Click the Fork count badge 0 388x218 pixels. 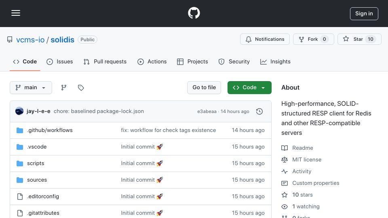click(x=325, y=39)
